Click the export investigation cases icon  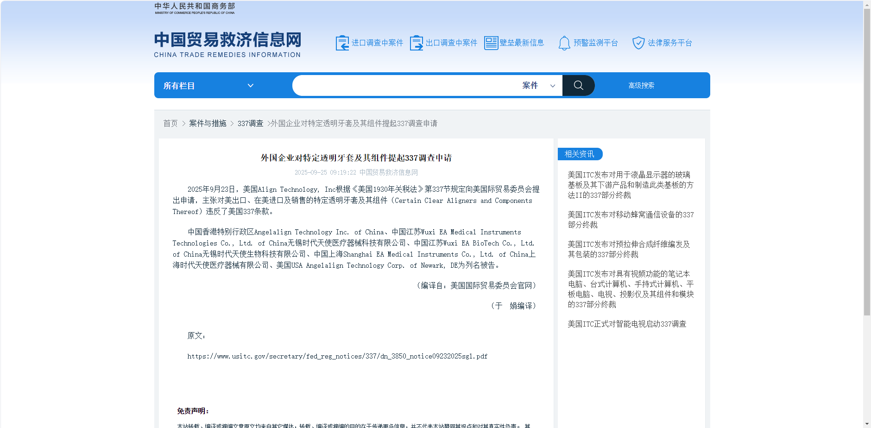click(416, 43)
